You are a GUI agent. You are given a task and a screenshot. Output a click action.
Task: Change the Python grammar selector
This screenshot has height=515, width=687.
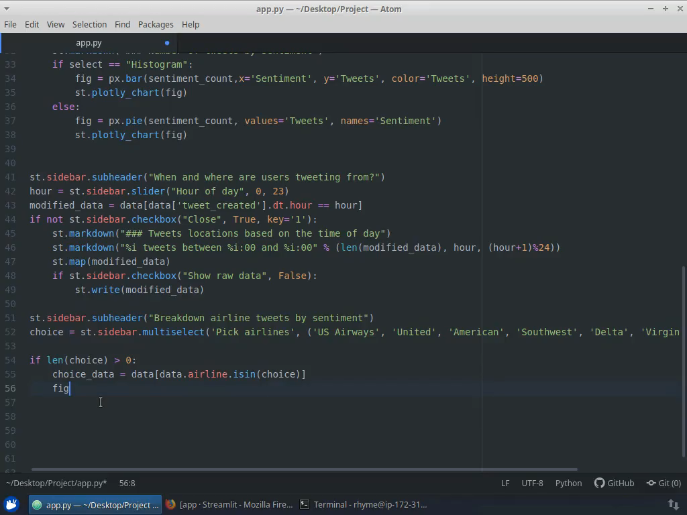point(568,483)
